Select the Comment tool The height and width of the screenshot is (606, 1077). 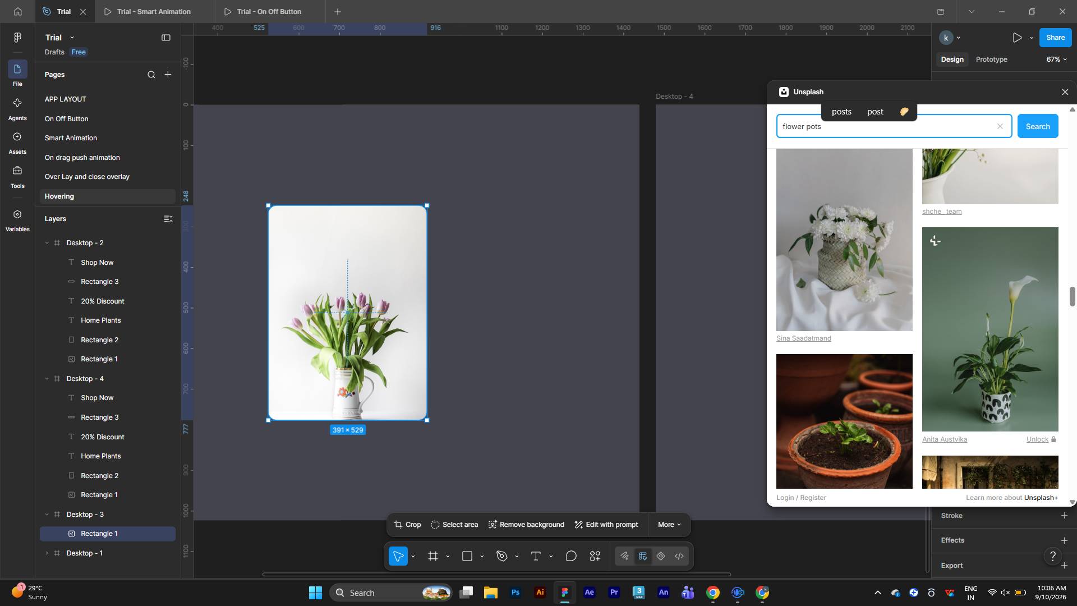coord(571,556)
